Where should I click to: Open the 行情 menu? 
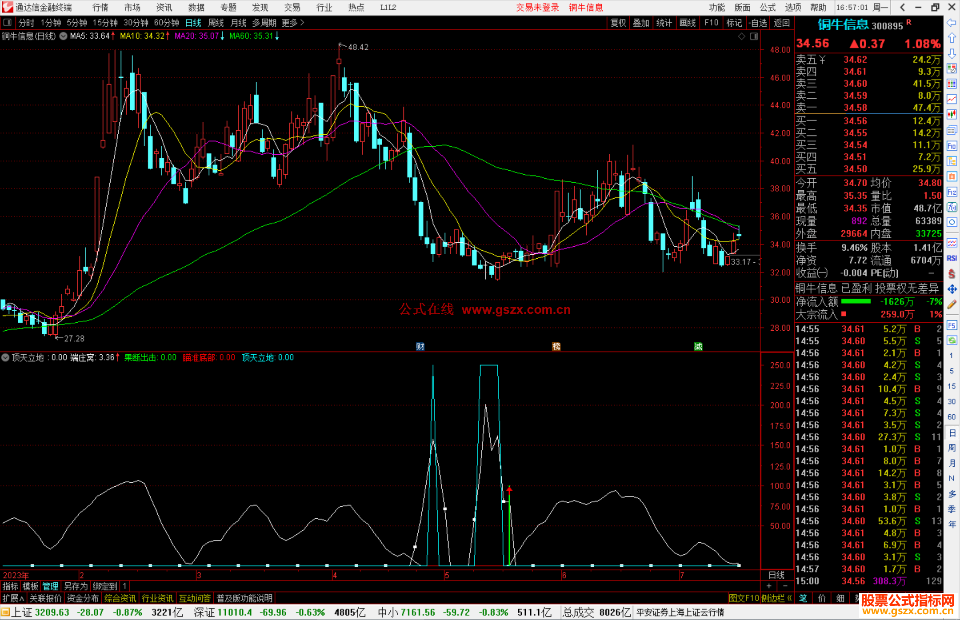click(100, 8)
